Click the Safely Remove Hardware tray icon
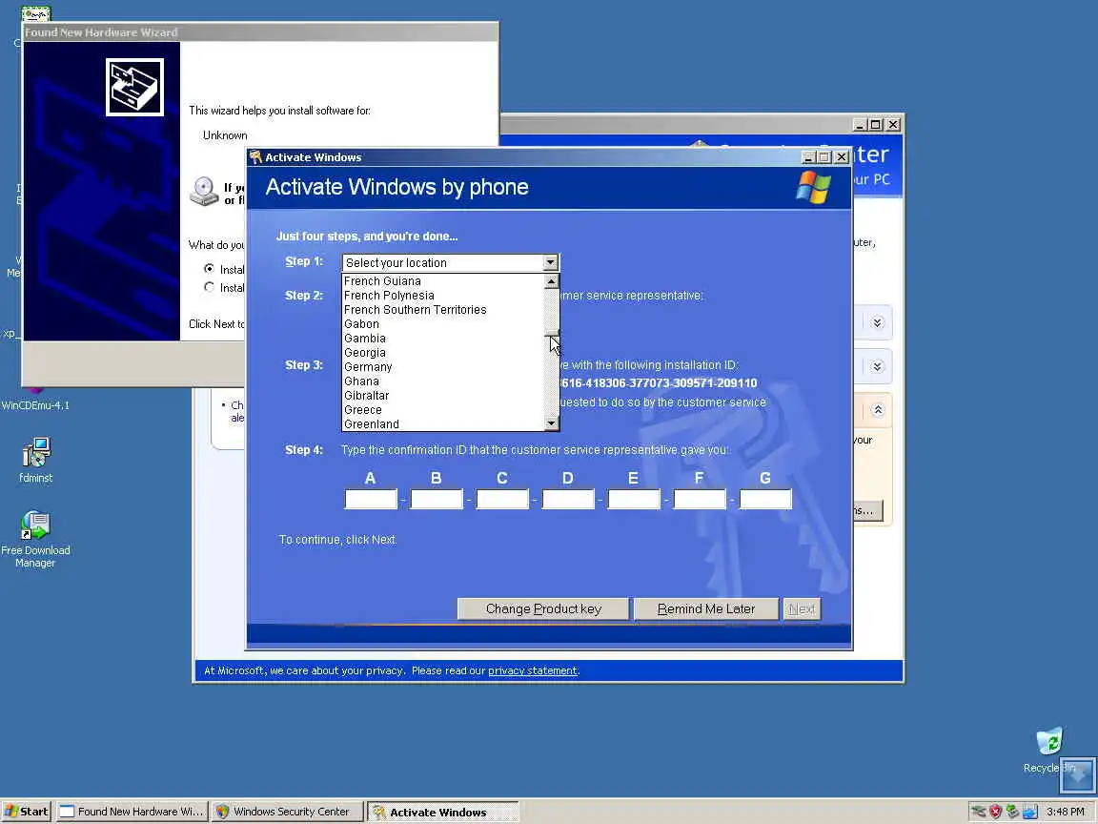The height and width of the screenshot is (824, 1098). (x=978, y=812)
